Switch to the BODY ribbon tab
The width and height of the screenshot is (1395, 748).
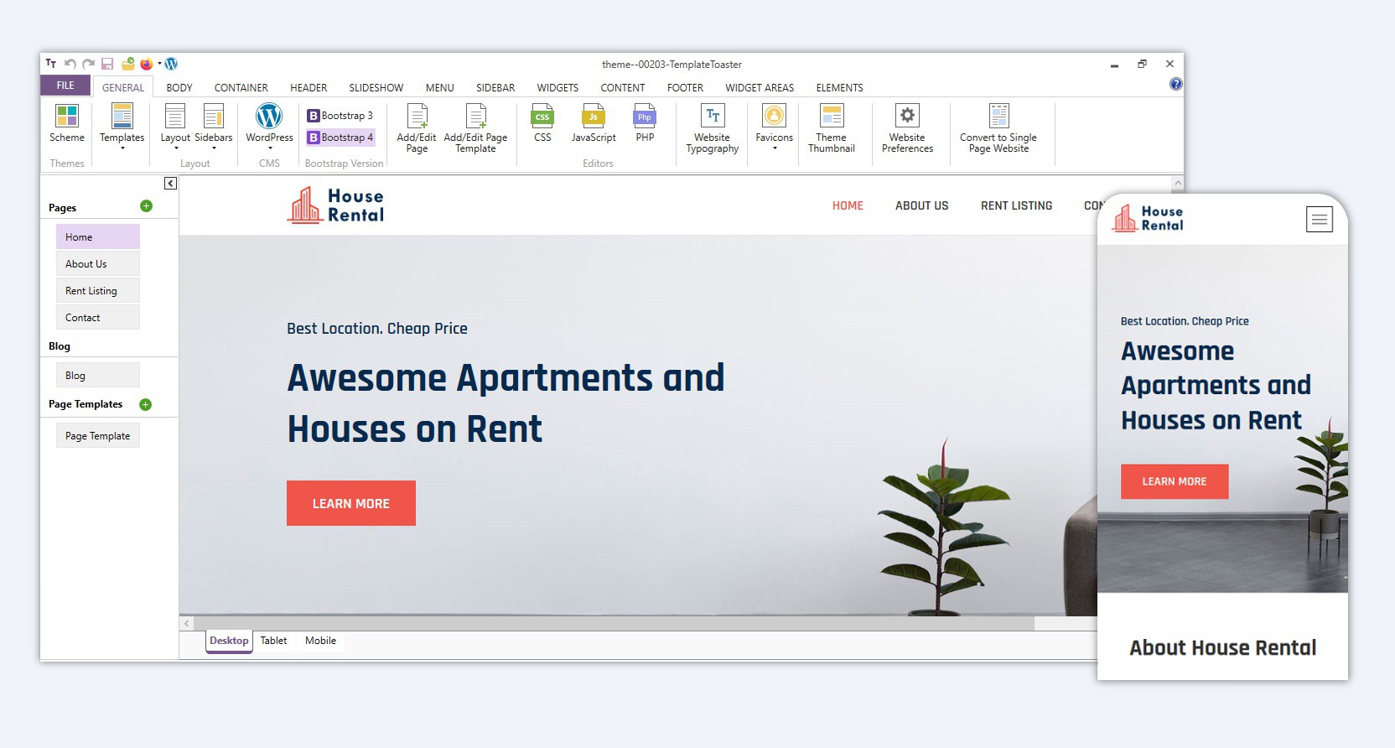[x=179, y=87]
